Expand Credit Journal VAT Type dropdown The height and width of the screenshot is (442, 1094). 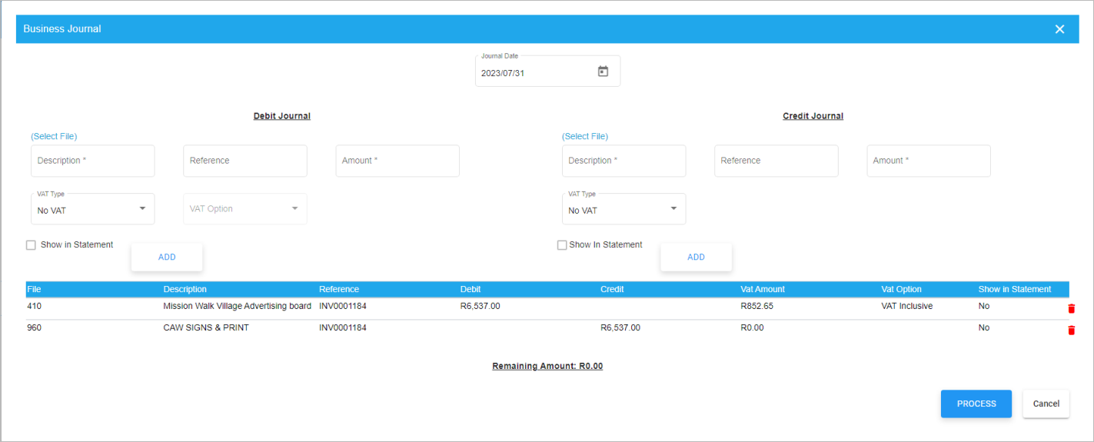pos(623,209)
